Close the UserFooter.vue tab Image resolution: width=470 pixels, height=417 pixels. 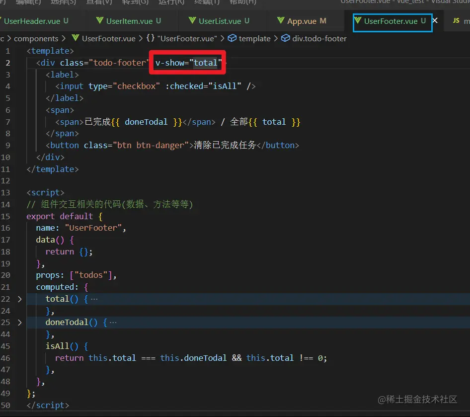435,20
